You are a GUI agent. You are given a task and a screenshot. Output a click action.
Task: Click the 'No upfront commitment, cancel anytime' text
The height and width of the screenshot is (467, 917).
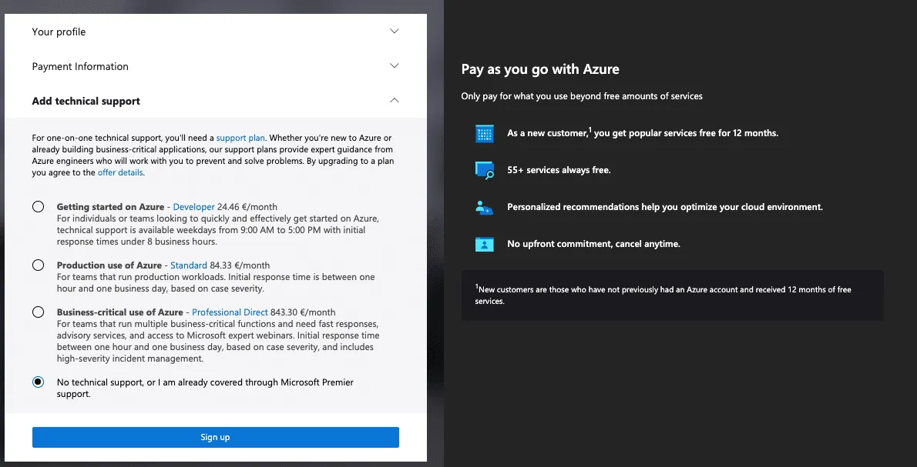click(x=593, y=244)
